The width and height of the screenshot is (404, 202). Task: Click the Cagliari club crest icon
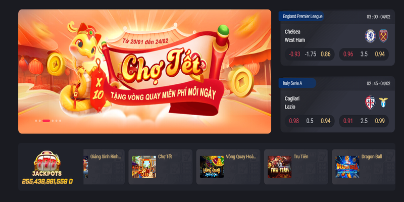[x=370, y=103]
